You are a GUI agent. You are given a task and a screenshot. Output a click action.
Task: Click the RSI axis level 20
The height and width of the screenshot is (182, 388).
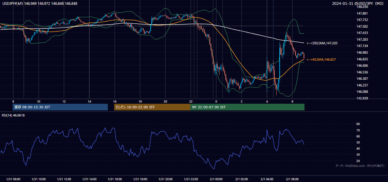358,161
